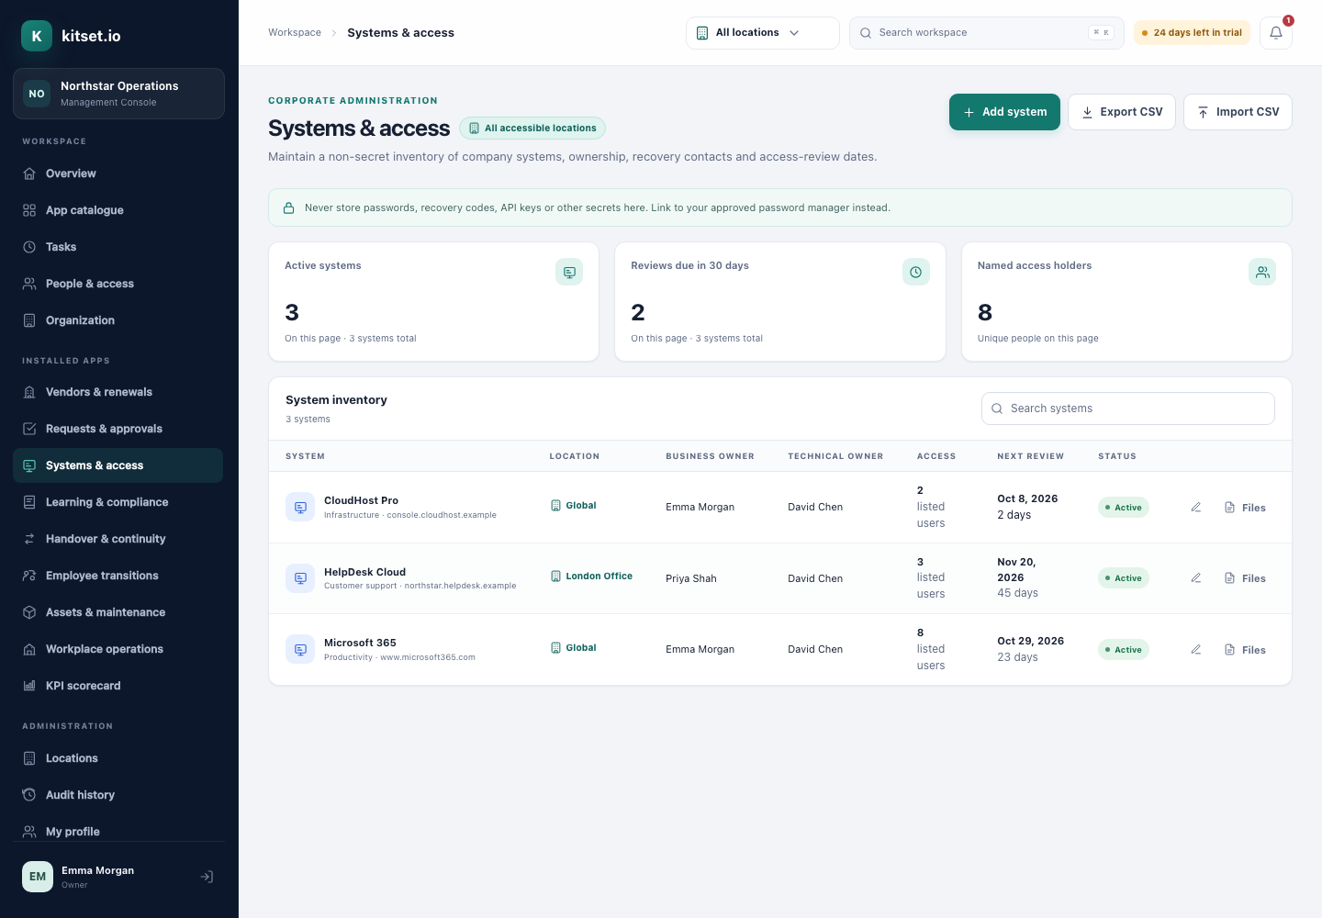This screenshot has height=918, width=1322.
Task: Edit the Microsoft 365 system row
Action: point(1195,650)
